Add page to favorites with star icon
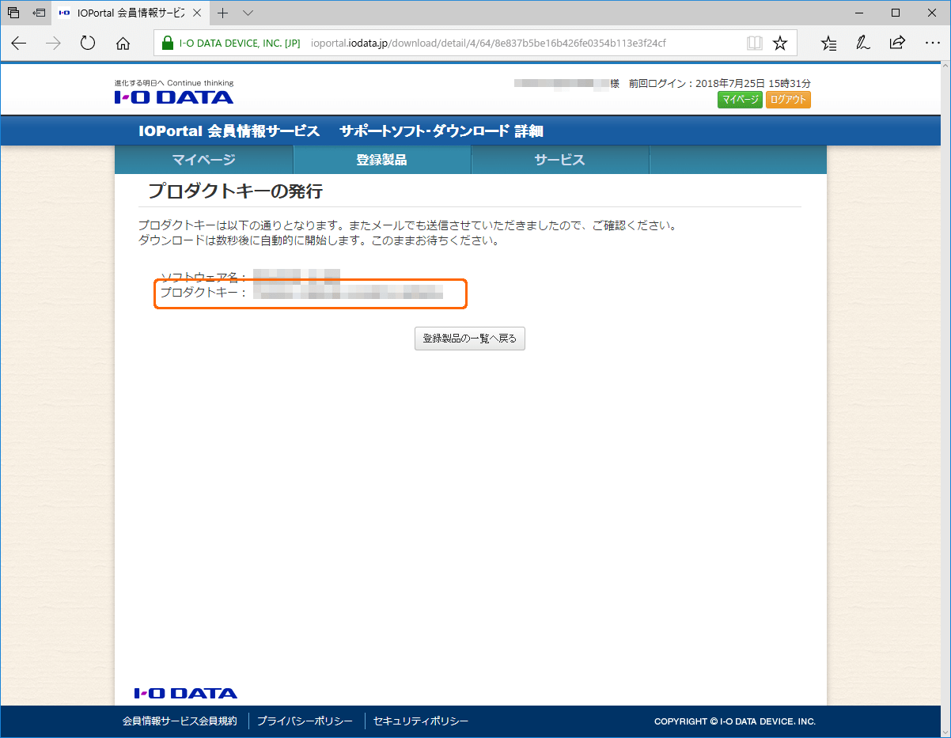This screenshot has width=951, height=738. point(780,43)
